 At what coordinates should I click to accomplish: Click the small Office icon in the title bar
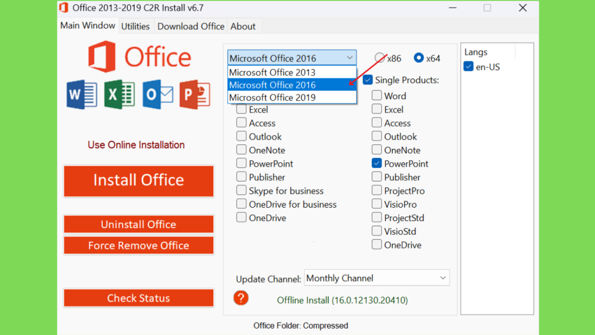coord(64,8)
